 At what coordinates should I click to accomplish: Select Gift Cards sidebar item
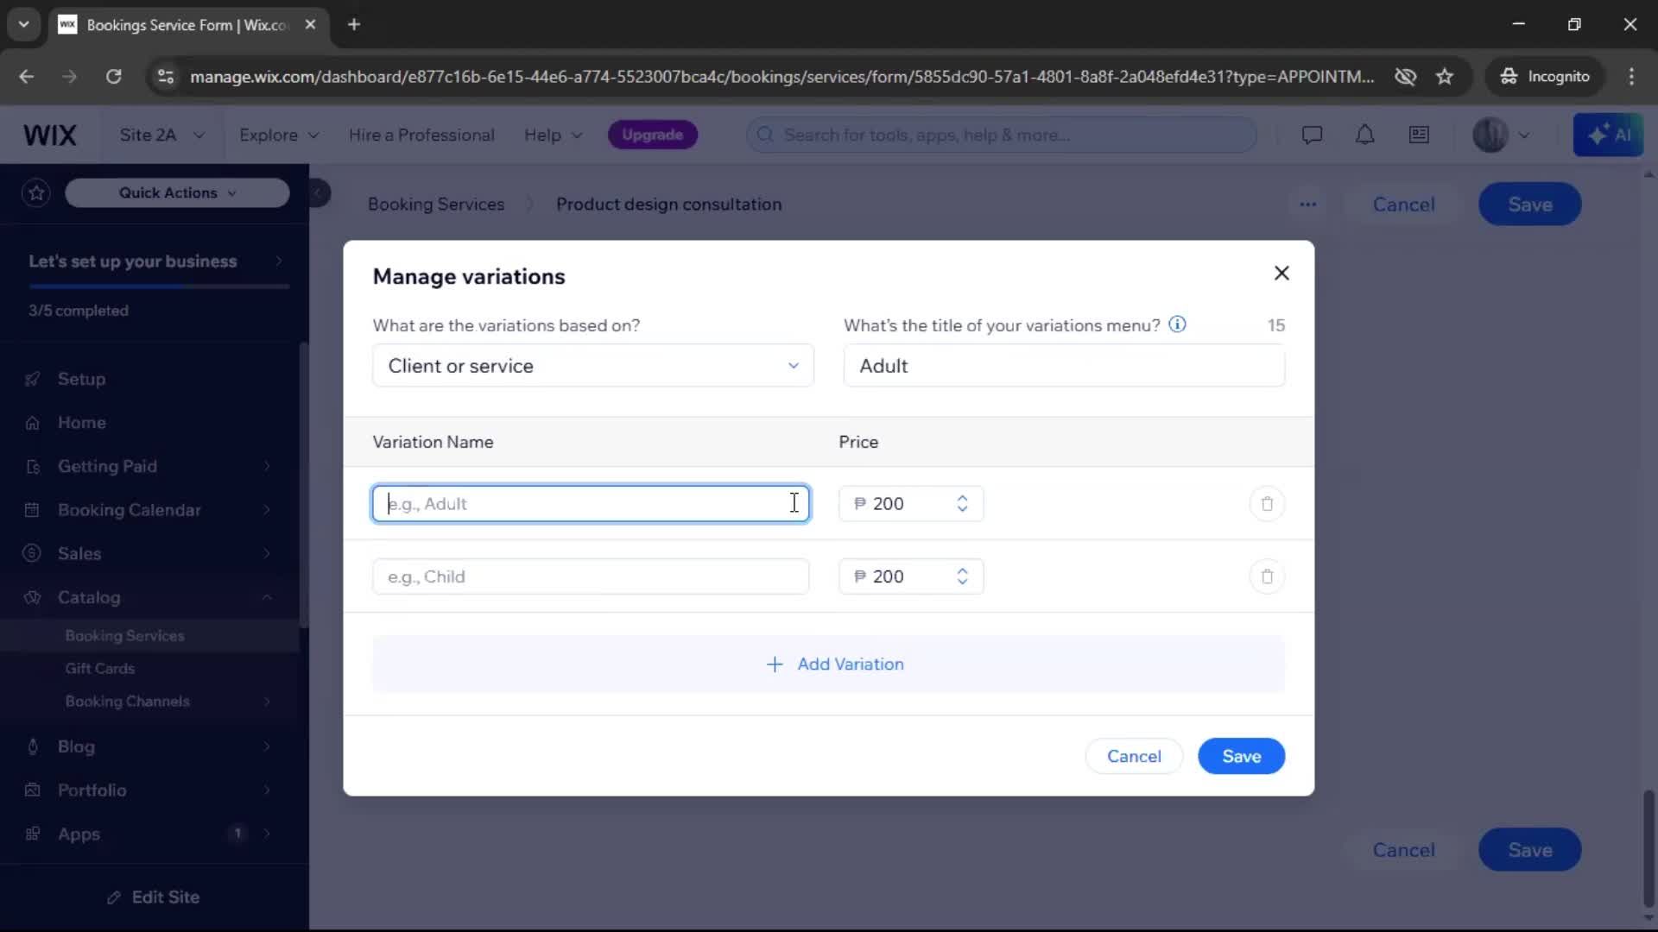pyautogui.click(x=100, y=669)
